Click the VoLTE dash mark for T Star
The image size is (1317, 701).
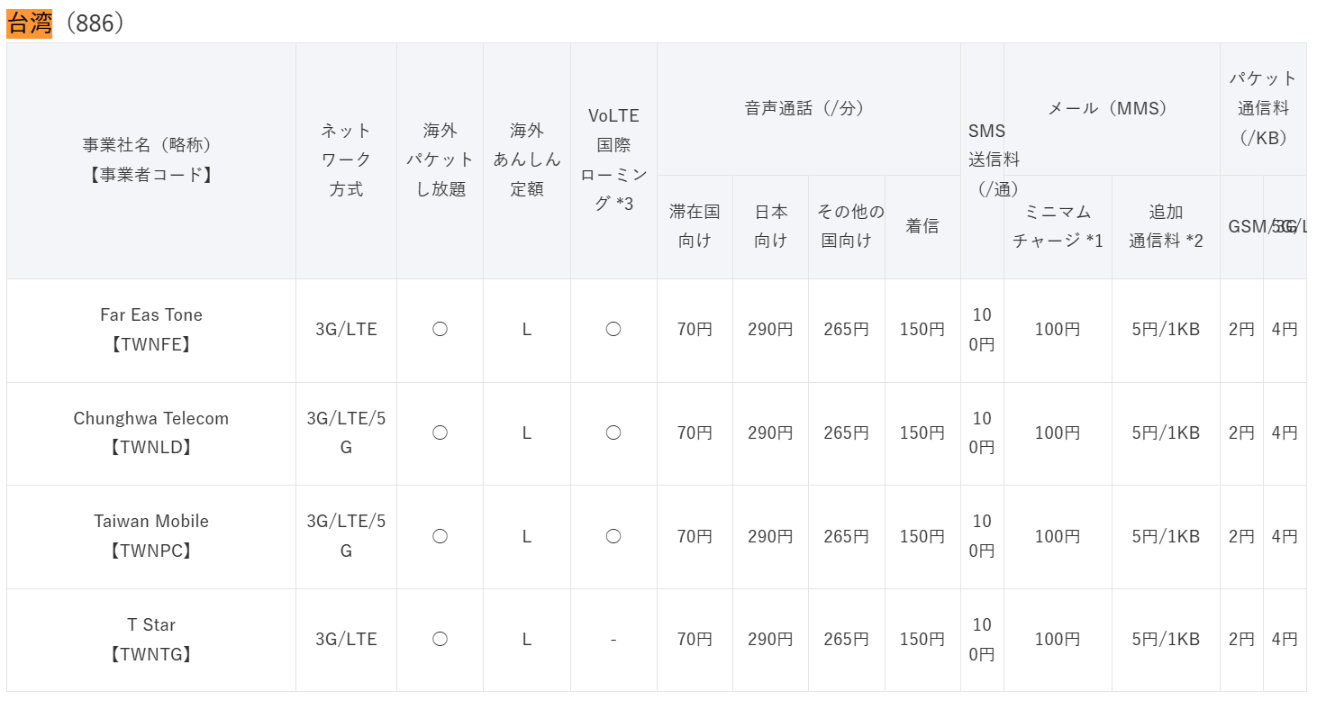(x=613, y=640)
